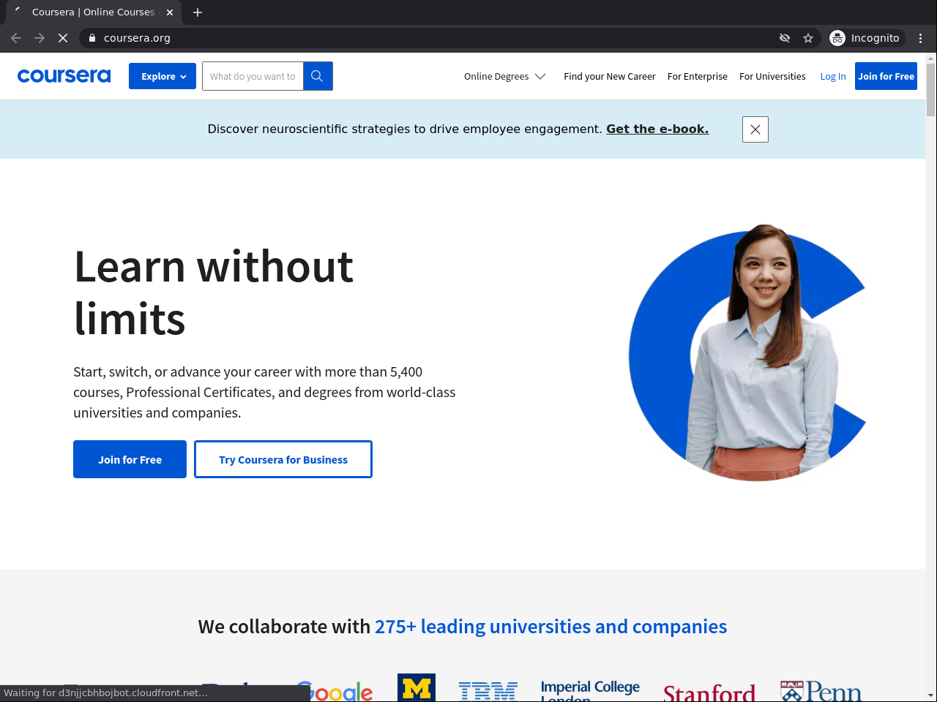937x702 pixels.
Task: Open the Online Degrees dropdown
Action: click(x=505, y=76)
